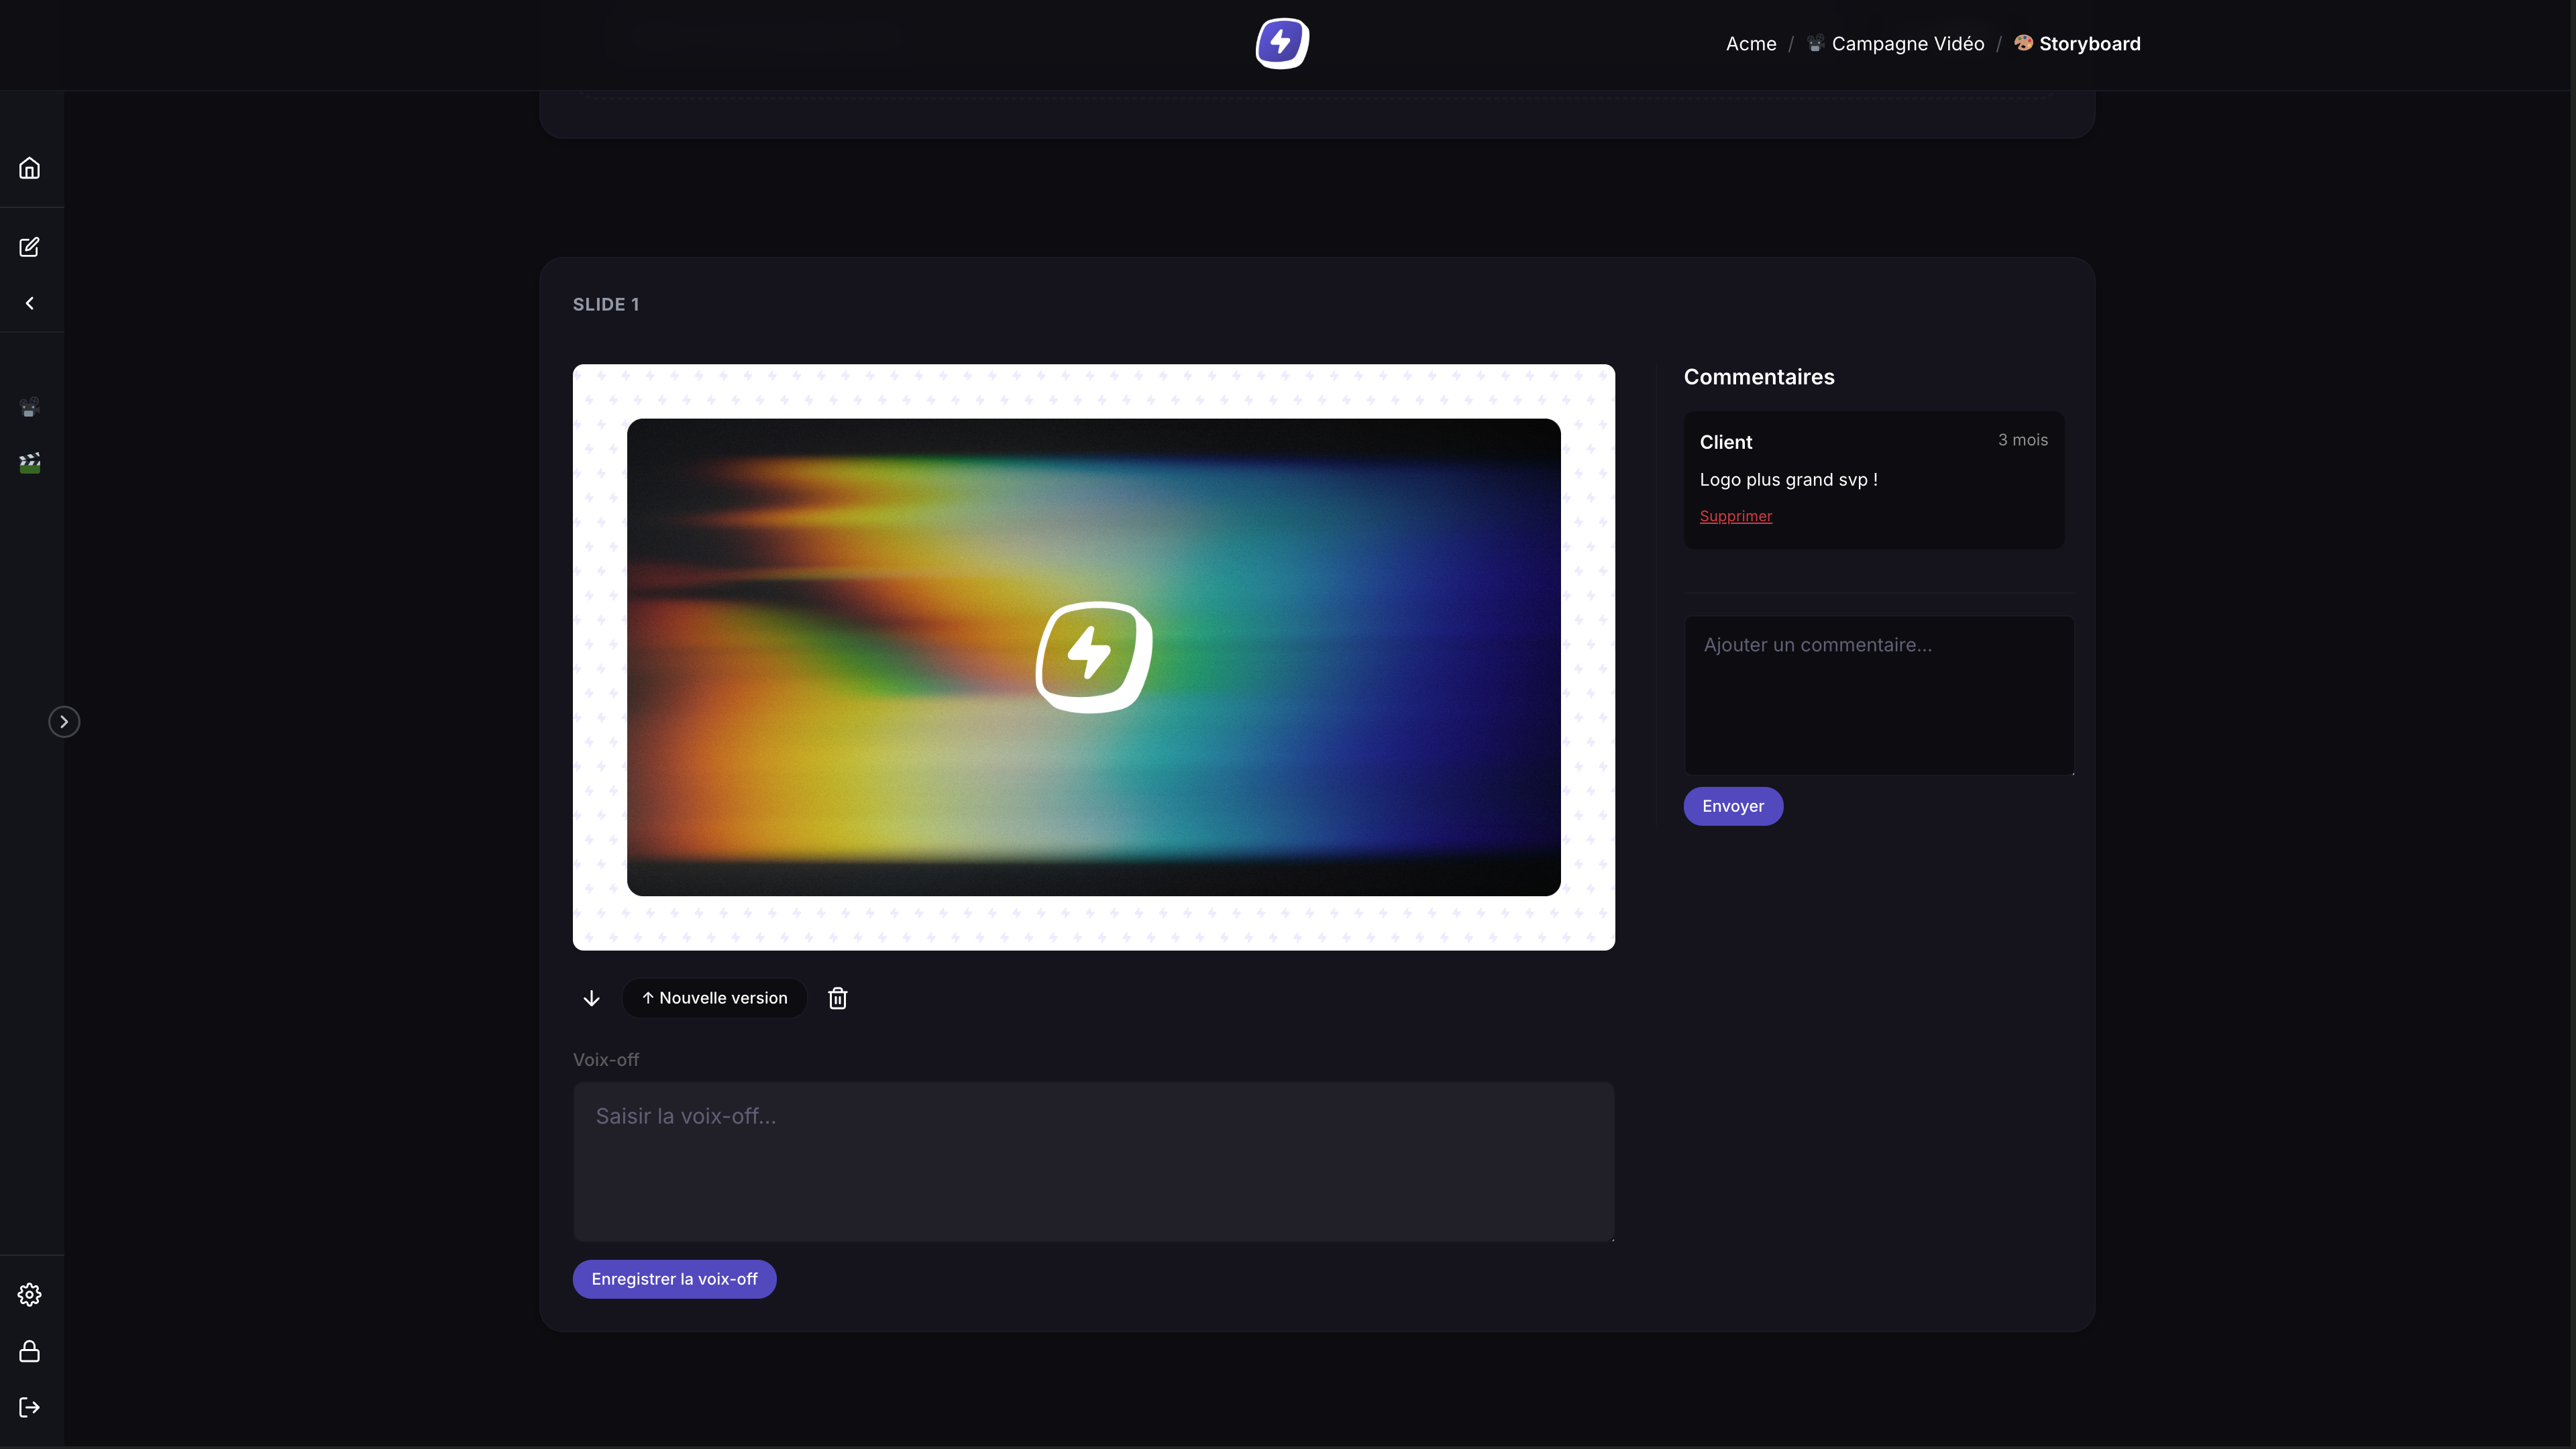Viewport: 2576px width, 1449px height.
Task: Open Campagne Vidéo breadcrumb item
Action: pyautogui.click(x=1896, y=44)
